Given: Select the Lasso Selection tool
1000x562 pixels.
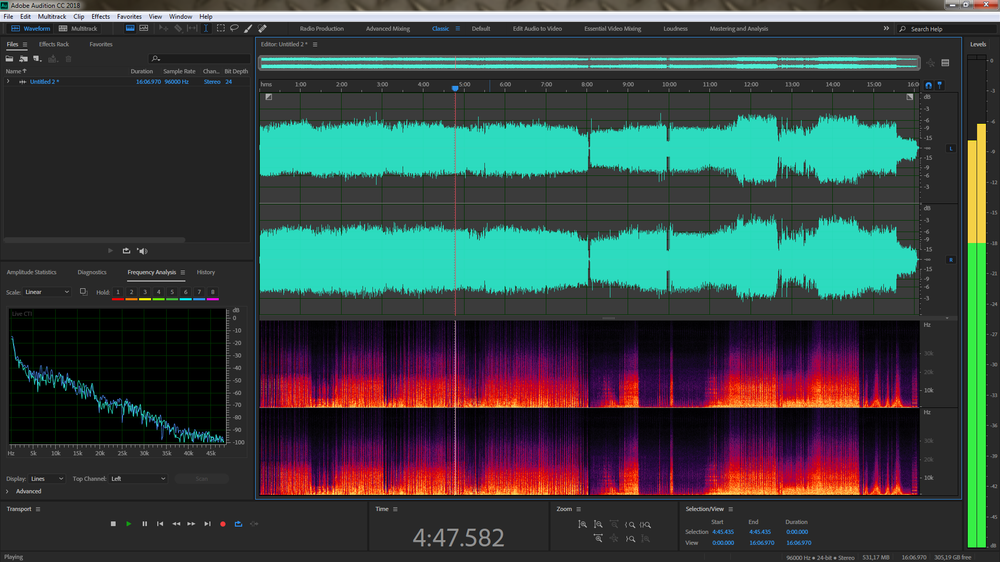Looking at the screenshot, I should pyautogui.click(x=234, y=29).
